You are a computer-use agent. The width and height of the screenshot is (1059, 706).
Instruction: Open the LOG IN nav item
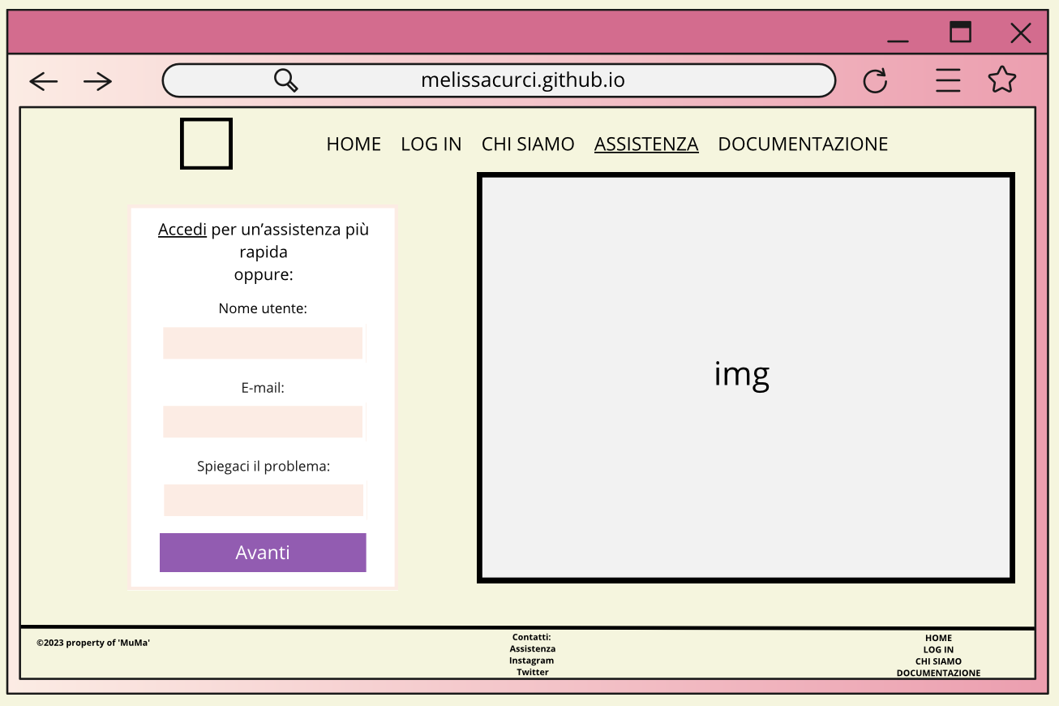point(431,144)
